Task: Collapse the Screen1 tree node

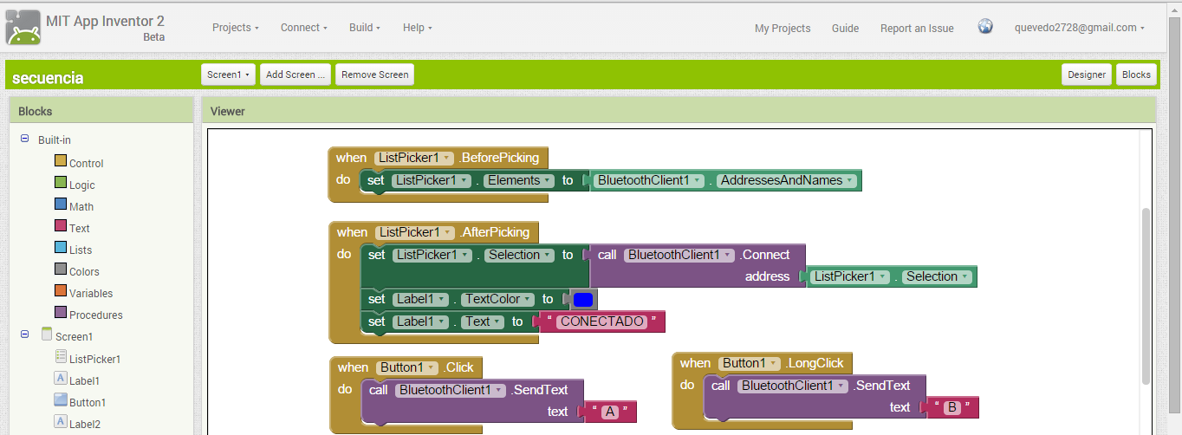Action: [x=24, y=334]
